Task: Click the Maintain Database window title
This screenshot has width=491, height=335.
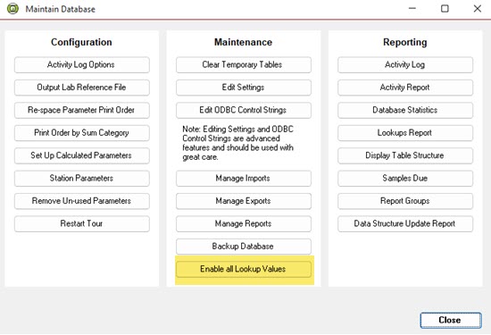Action: point(60,9)
